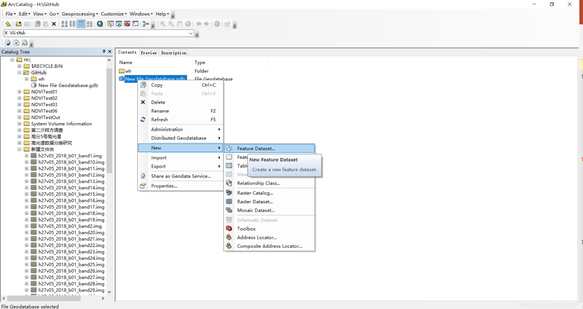The height and width of the screenshot is (309, 583).
Task: Switch to List view mode
Action: 73,24
